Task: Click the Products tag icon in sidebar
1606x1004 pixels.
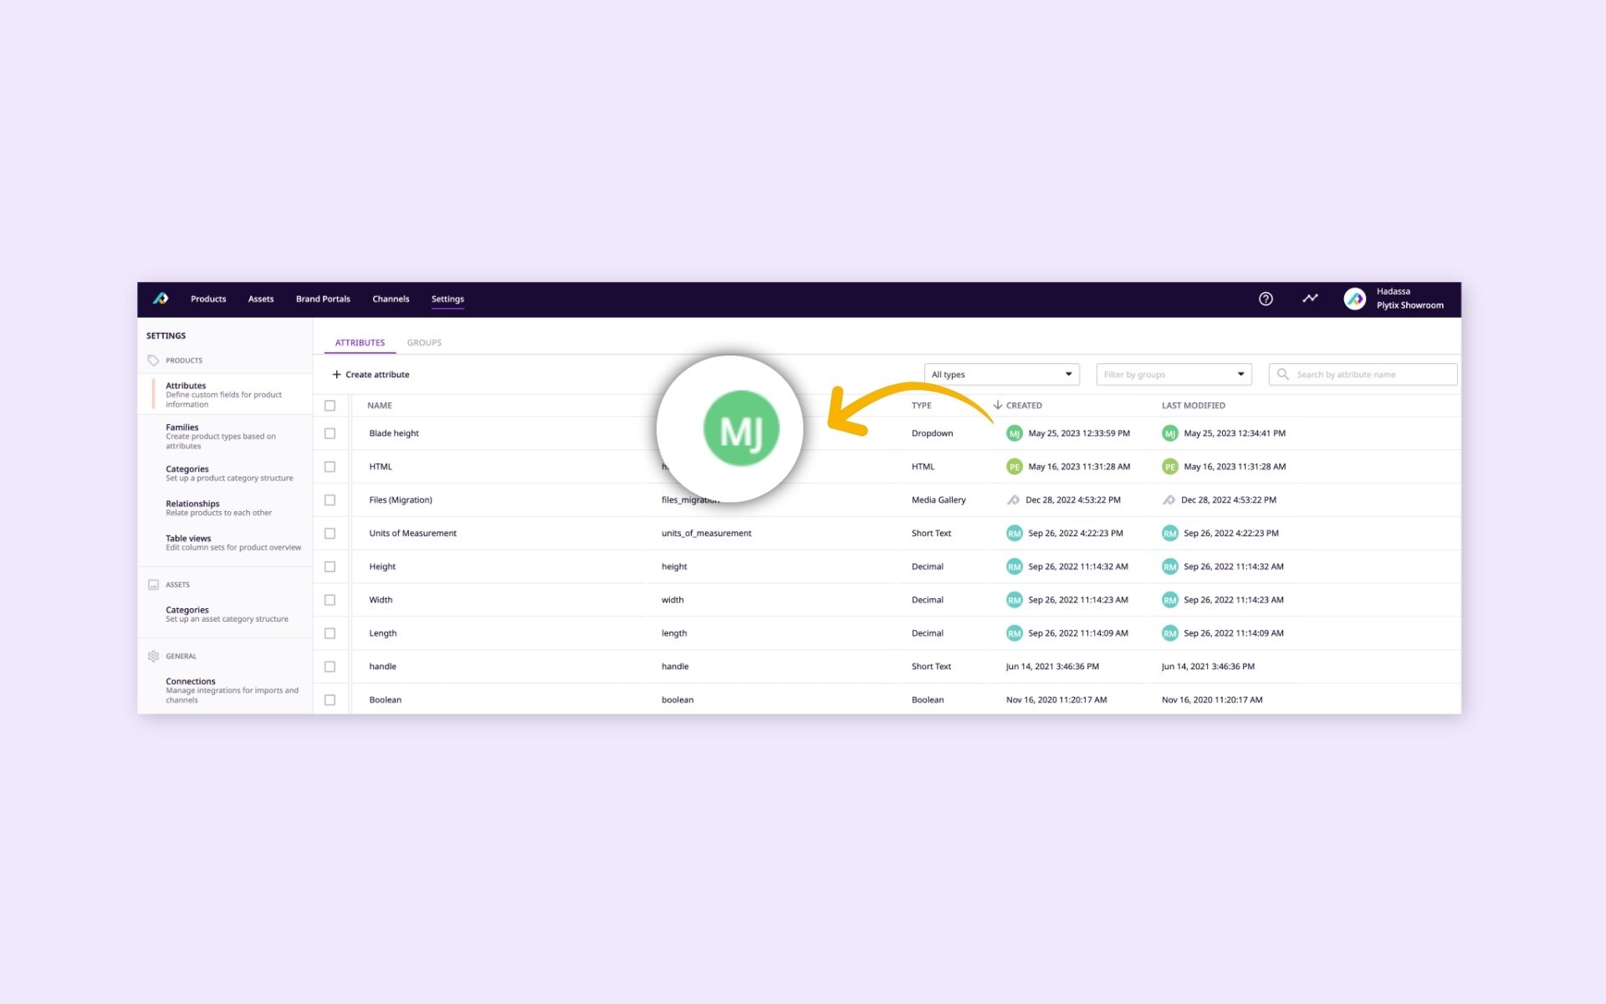Action: (x=153, y=361)
